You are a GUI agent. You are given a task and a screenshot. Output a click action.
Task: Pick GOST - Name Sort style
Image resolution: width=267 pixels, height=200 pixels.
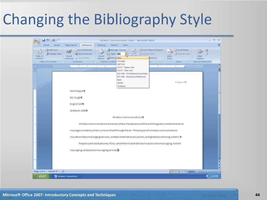click(133, 67)
